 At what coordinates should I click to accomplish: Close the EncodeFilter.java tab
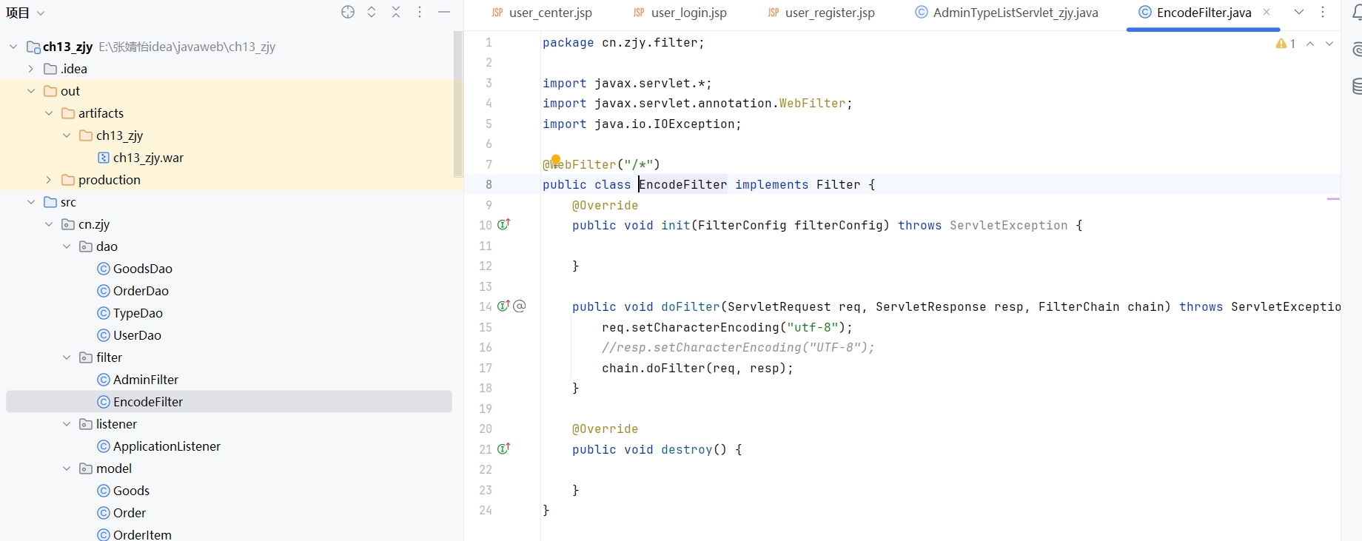point(1267,13)
